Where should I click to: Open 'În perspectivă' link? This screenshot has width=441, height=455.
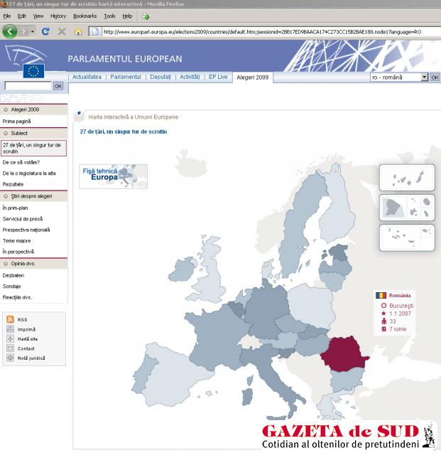pos(18,252)
